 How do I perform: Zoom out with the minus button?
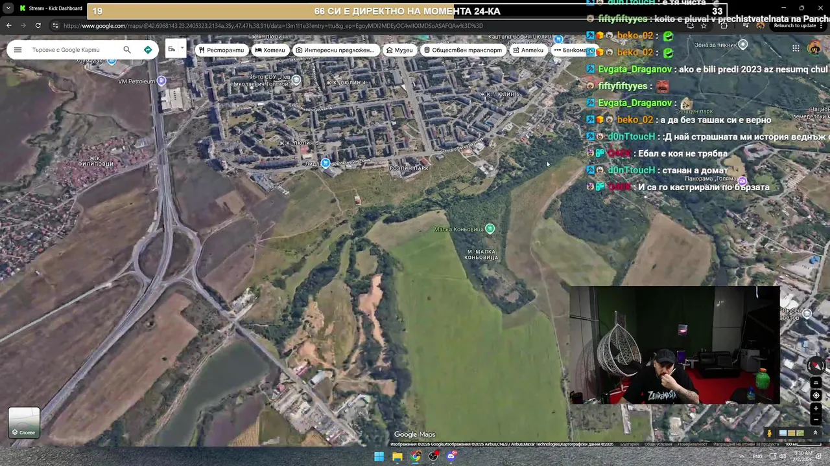tap(816, 419)
